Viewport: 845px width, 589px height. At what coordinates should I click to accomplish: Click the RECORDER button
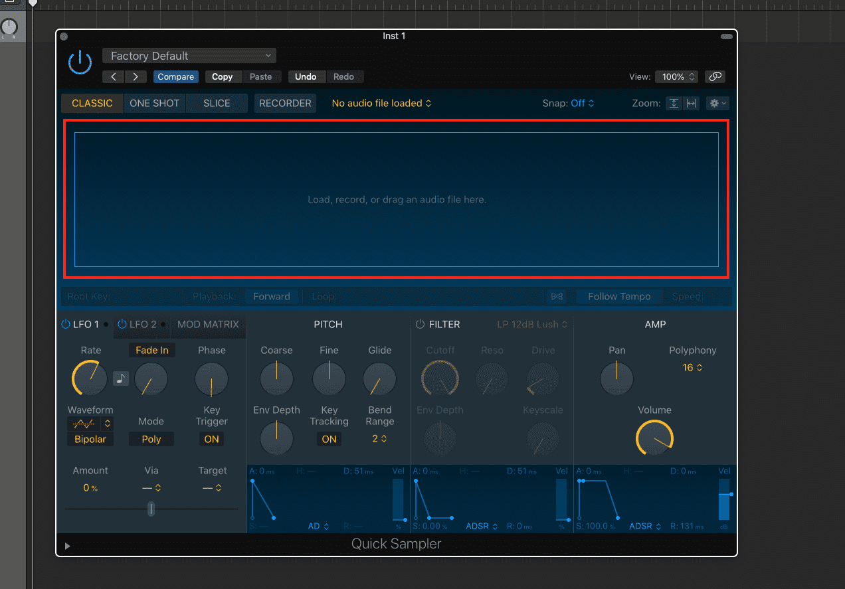pyautogui.click(x=285, y=104)
